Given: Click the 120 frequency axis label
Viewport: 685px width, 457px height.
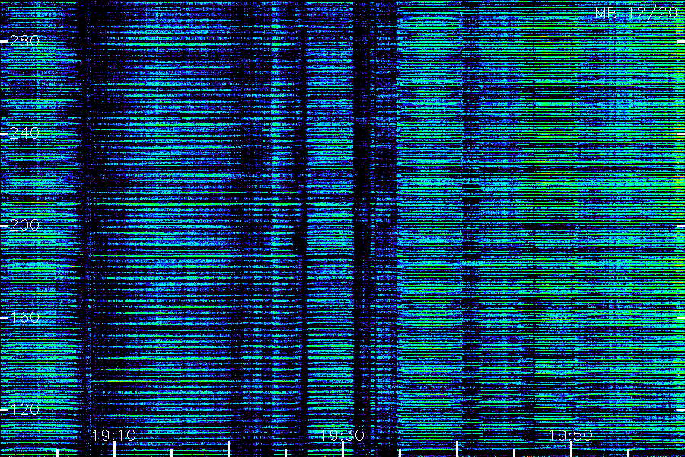Looking at the screenshot, I should click(x=24, y=410).
